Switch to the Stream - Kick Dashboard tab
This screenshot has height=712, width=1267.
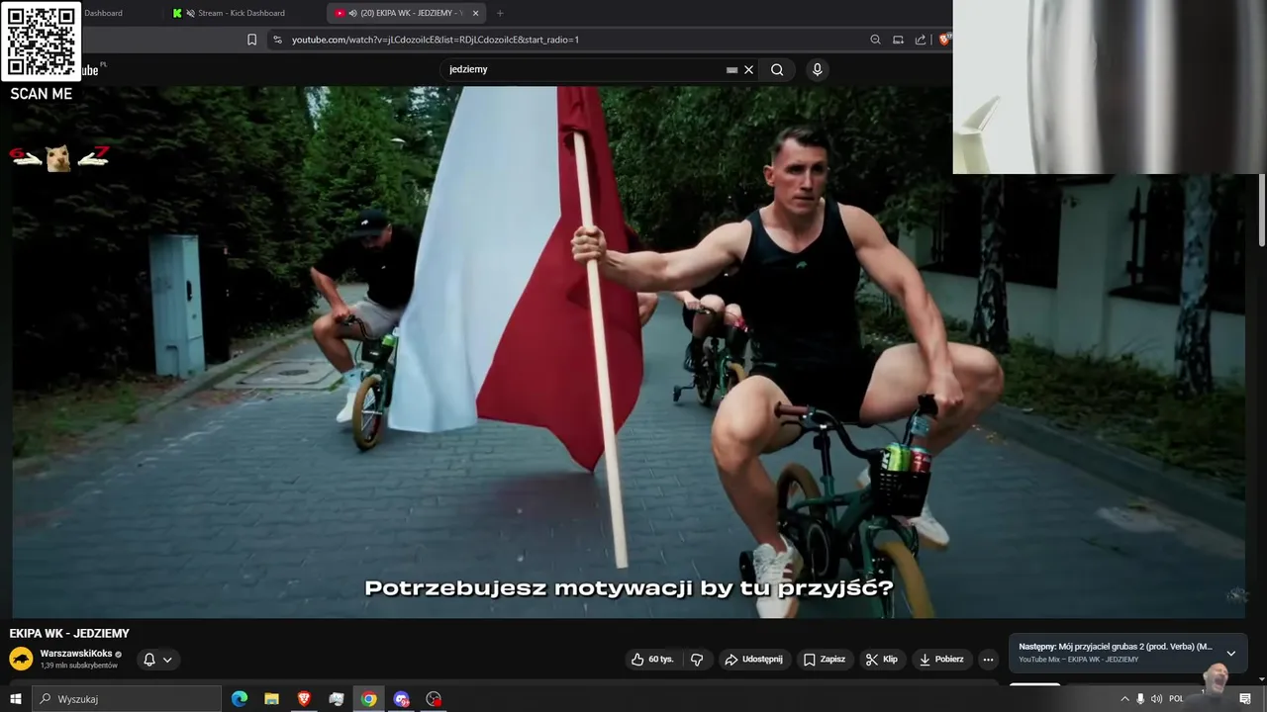(240, 13)
